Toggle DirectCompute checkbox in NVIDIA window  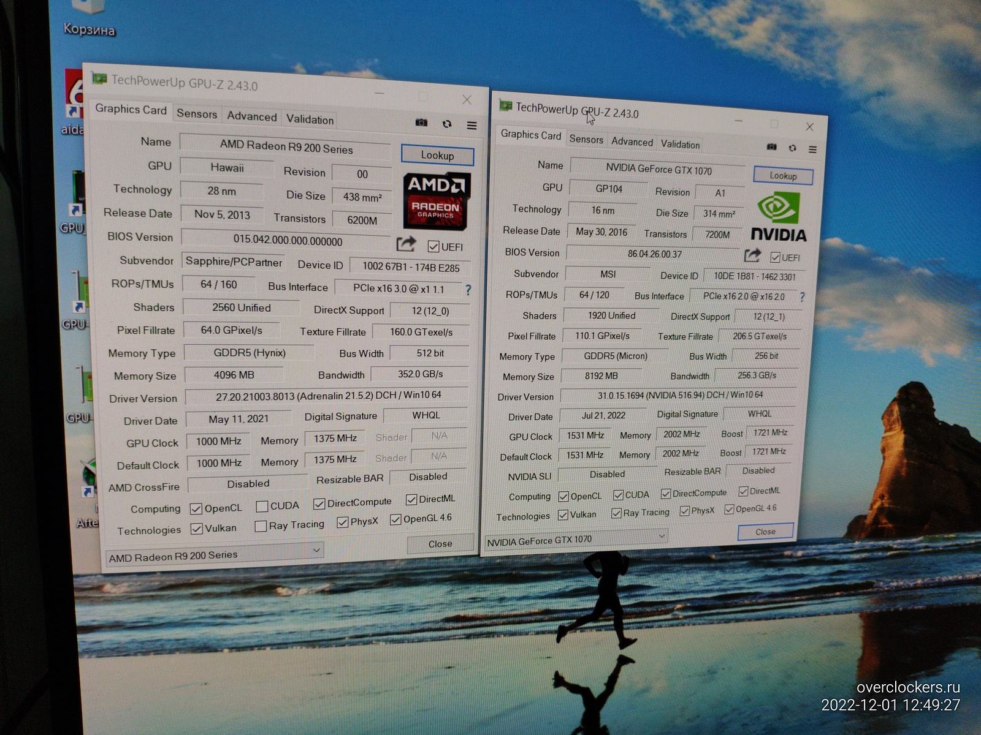tap(666, 494)
